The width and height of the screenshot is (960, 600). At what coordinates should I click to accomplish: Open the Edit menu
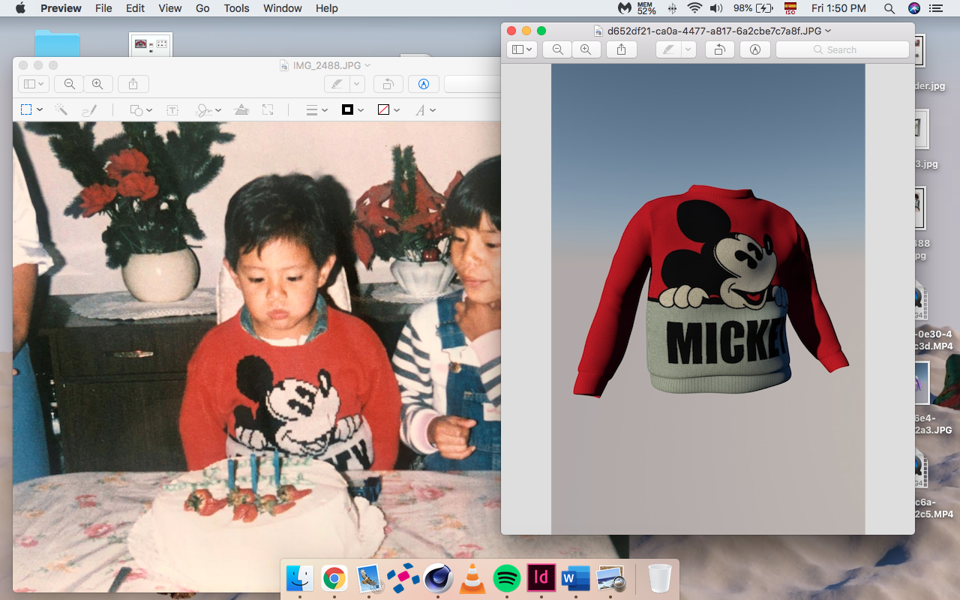[x=135, y=8]
